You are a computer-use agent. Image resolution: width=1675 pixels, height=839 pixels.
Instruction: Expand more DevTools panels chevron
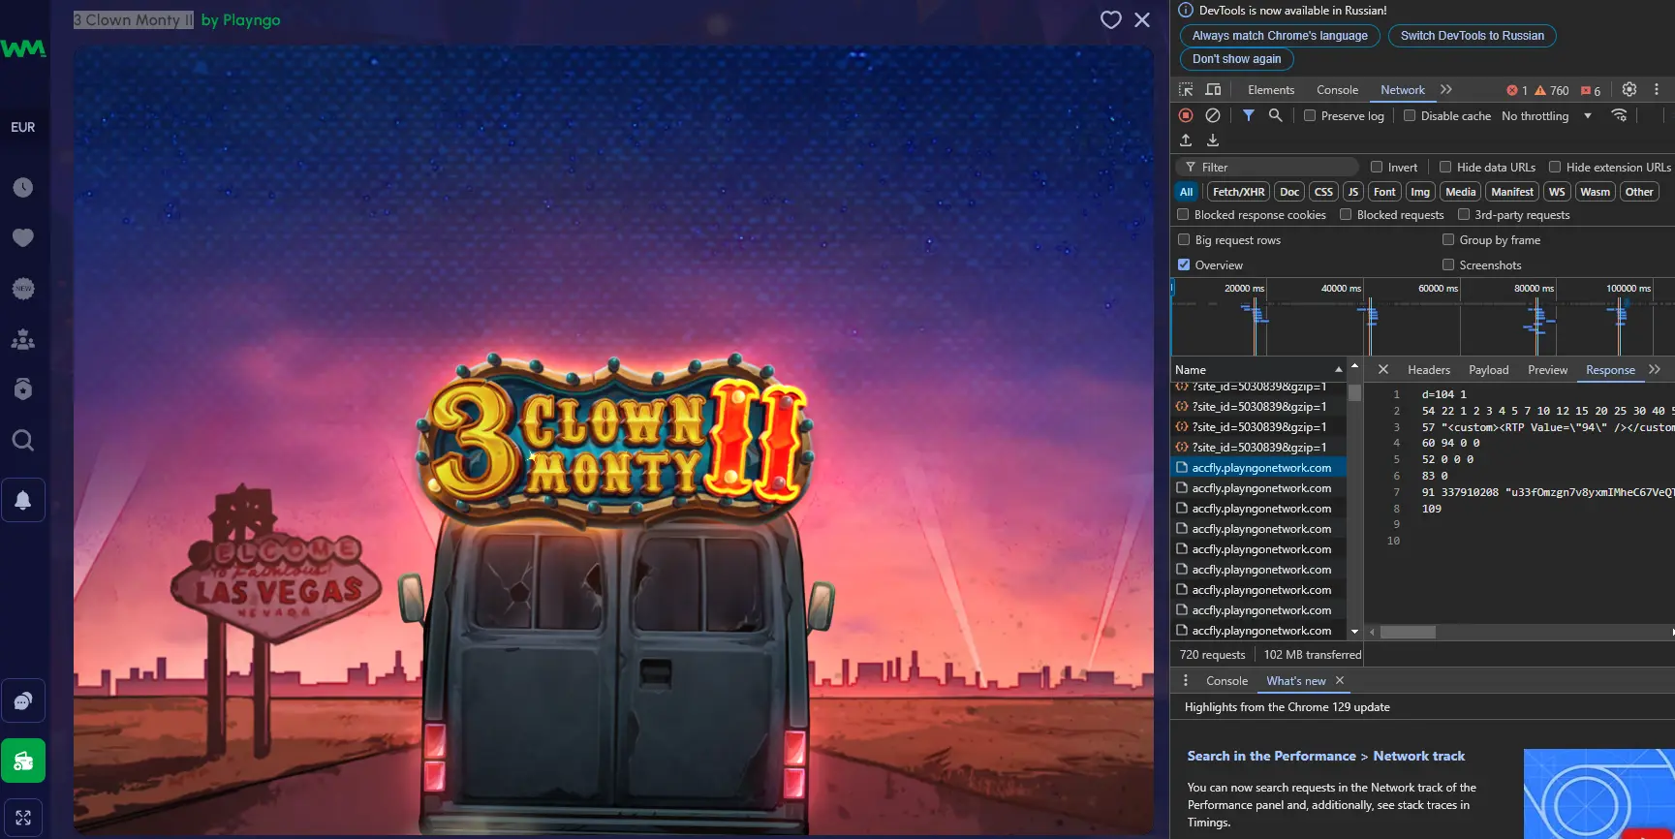point(1446,89)
